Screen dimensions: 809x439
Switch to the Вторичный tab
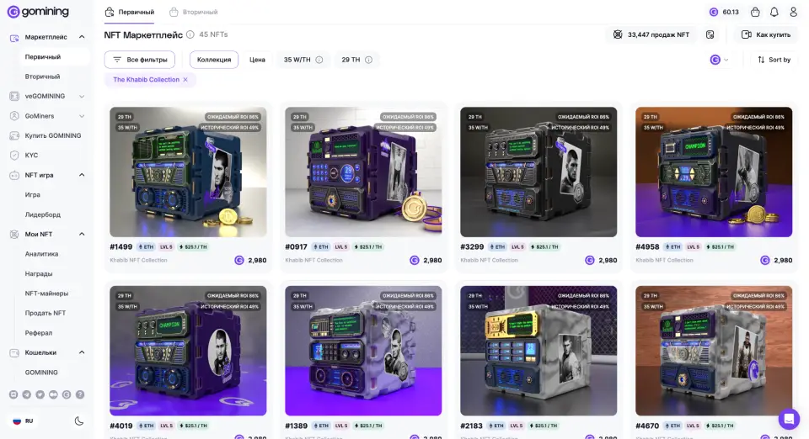194,12
